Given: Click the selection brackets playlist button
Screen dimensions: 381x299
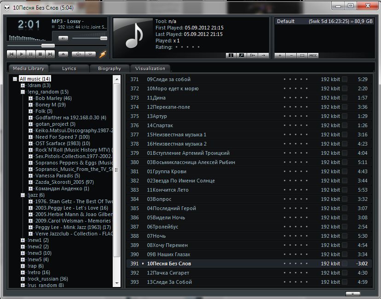Looking at the screenshot, I should (x=302, y=55).
